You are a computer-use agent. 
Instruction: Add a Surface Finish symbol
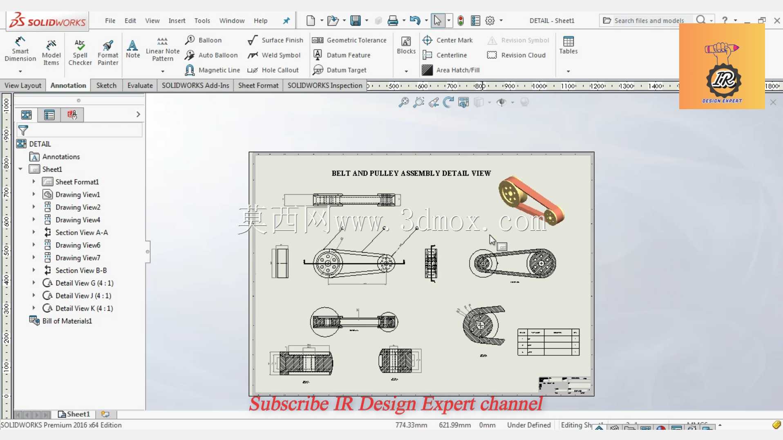coord(276,40)
